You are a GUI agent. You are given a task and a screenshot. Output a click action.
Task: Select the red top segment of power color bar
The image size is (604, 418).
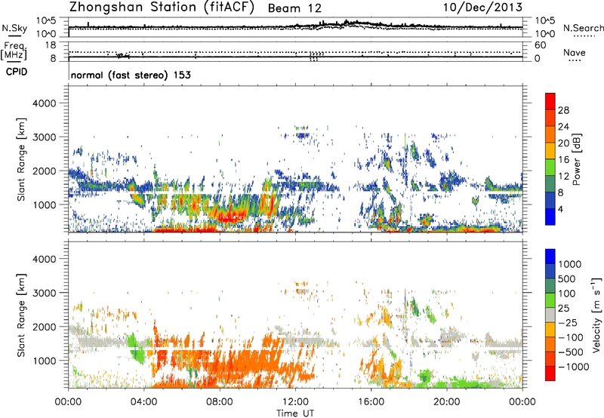coord(550,101)
